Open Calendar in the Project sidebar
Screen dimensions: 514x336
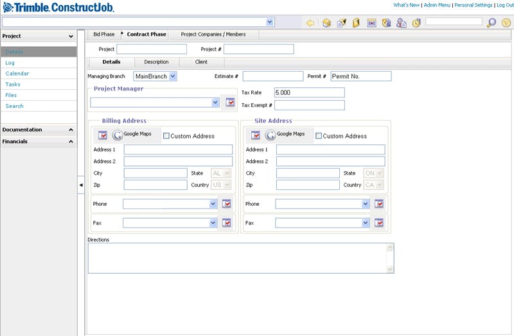pyautogui.click(x=17, y=74)
